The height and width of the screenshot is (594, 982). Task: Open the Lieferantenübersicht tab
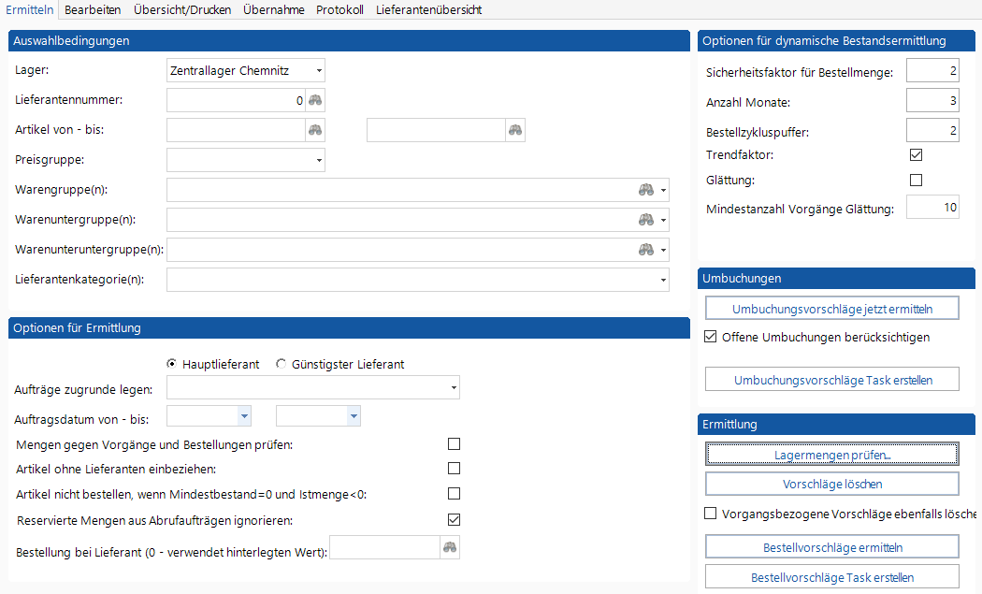click(429, 9)
